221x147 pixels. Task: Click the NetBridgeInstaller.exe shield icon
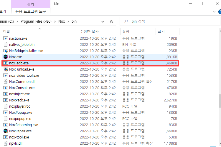pyautogui.click(x=6, y=51)
